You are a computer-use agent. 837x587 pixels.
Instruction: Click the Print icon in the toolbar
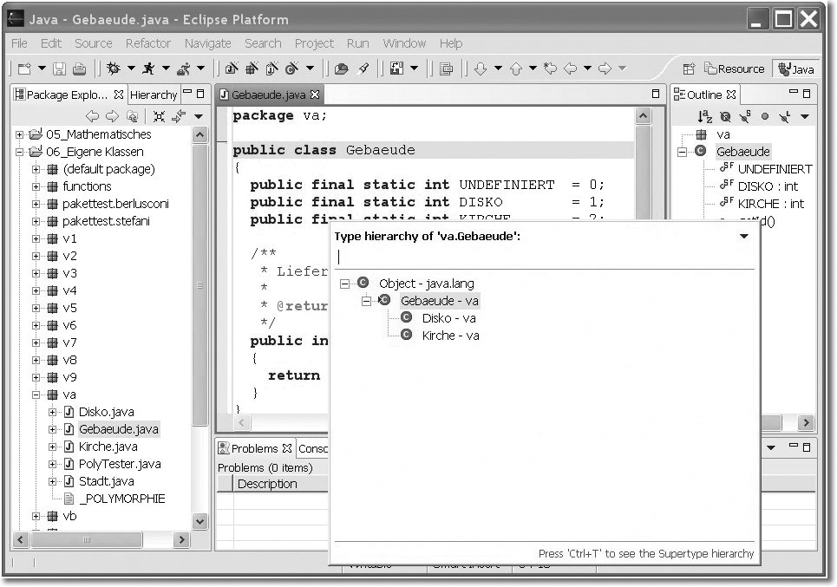pyautogui.click(x=79, y=68)
